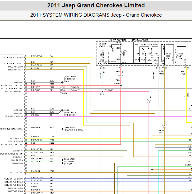Screen dimensions: 192x194
Task: Select the "DK BLU/GRY" wire color text
Action: click(37, 193)
